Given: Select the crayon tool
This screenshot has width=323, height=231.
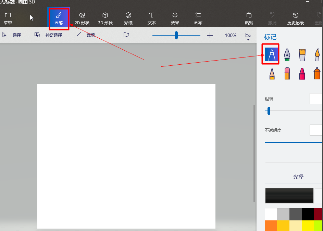Looking at the screenshot, I should (x=302, y=74).
